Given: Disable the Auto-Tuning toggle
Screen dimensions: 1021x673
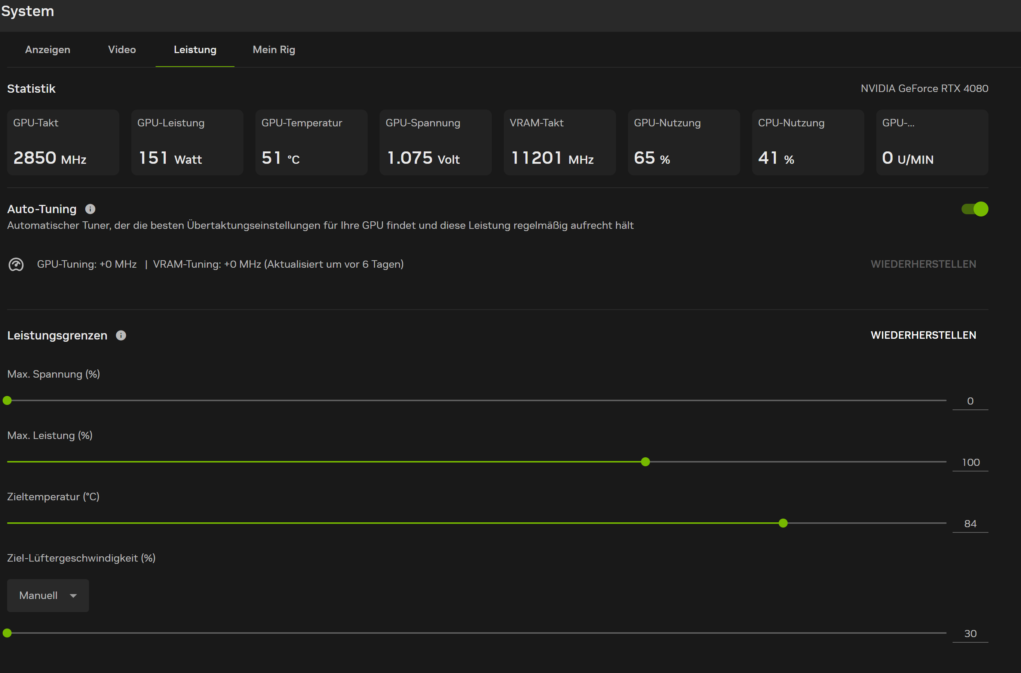Looking at the screenshot, I should (x=974, y=209).
